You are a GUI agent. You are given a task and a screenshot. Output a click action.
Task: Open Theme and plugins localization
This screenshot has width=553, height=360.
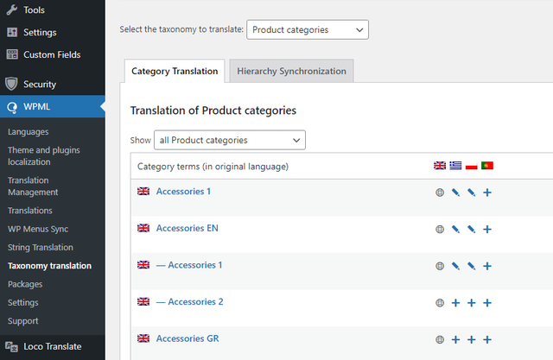(44, 156)
